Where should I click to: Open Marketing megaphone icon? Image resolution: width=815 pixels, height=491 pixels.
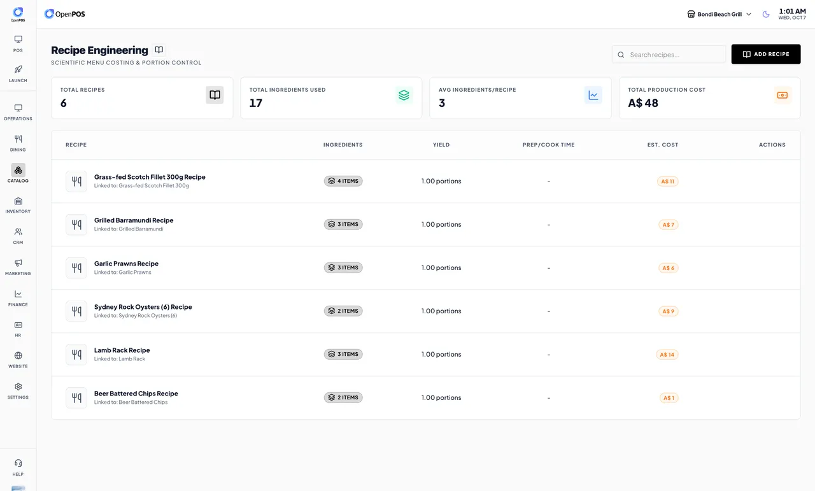tap(18, 263)
